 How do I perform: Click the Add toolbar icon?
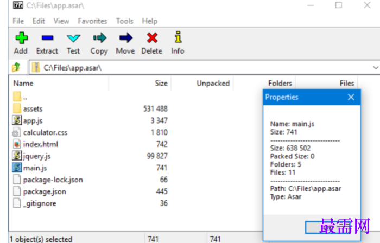pyautogui.click(x=21, y=38)
